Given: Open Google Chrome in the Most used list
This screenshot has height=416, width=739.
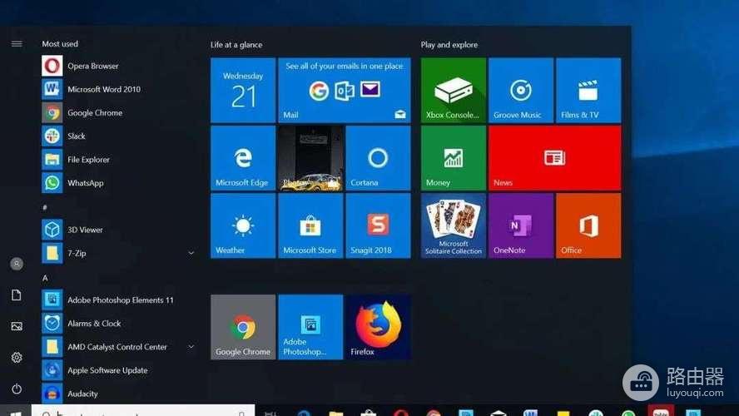Looking at the screenshot, I should (x=118, y=112).
